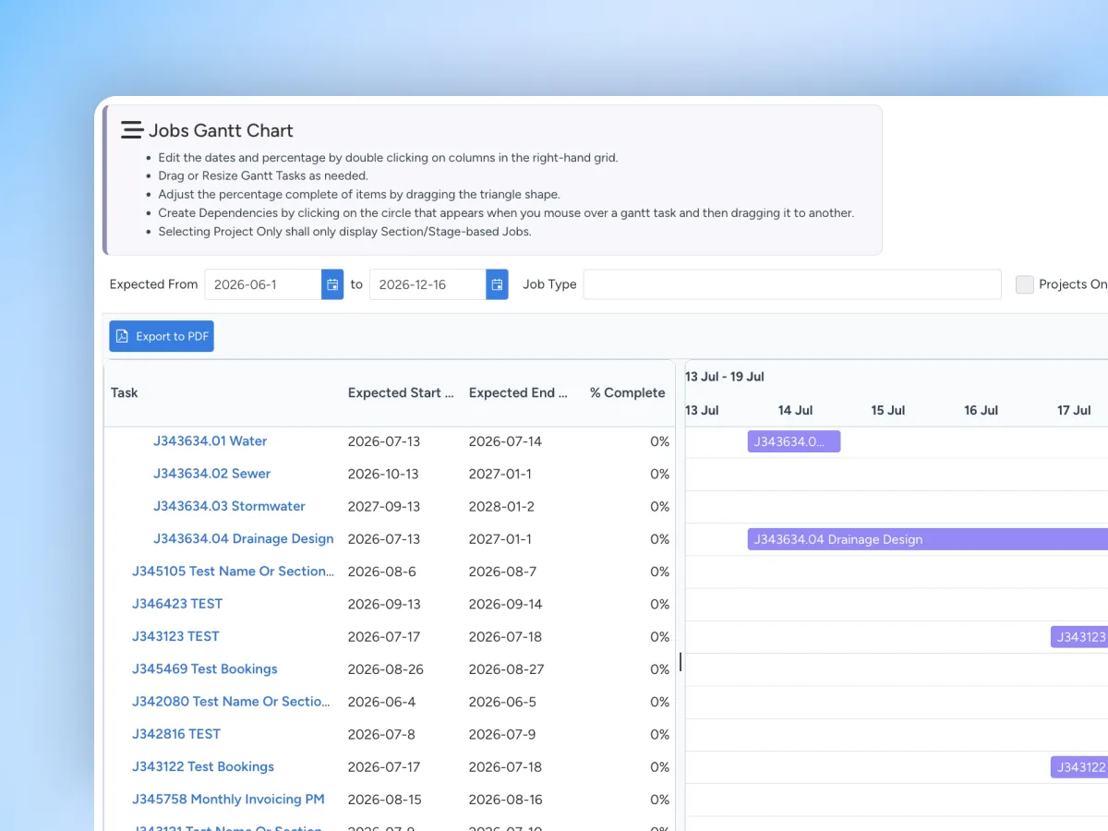The image size is (1108, 831).
Task: Click start date 2027-09-13 for Stormwater
Action: [x=384, y=506]
